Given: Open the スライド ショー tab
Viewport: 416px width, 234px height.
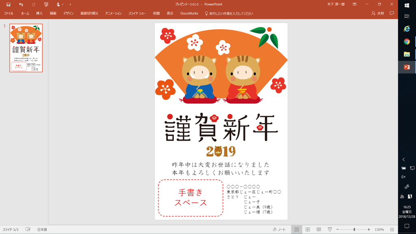Looking at the screenshot, I should [137, 13].
